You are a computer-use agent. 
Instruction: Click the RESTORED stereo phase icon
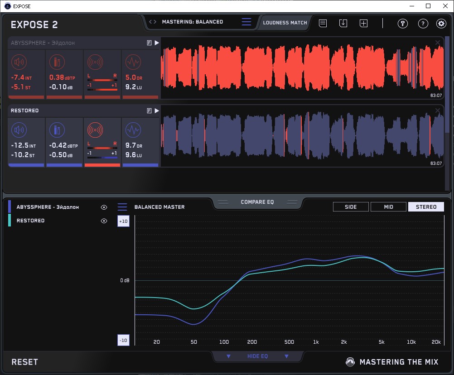click(95, 130)
